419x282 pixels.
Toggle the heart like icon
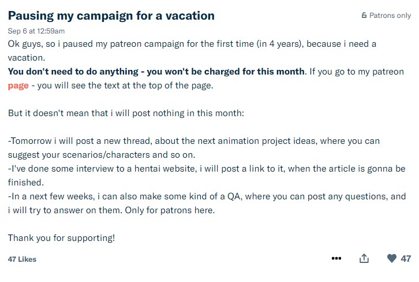(x=392, y=258)
